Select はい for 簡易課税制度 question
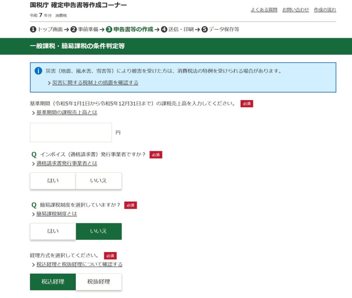This screenshot has height=298, width=352. pyautogui.click(x=53, y=231)
